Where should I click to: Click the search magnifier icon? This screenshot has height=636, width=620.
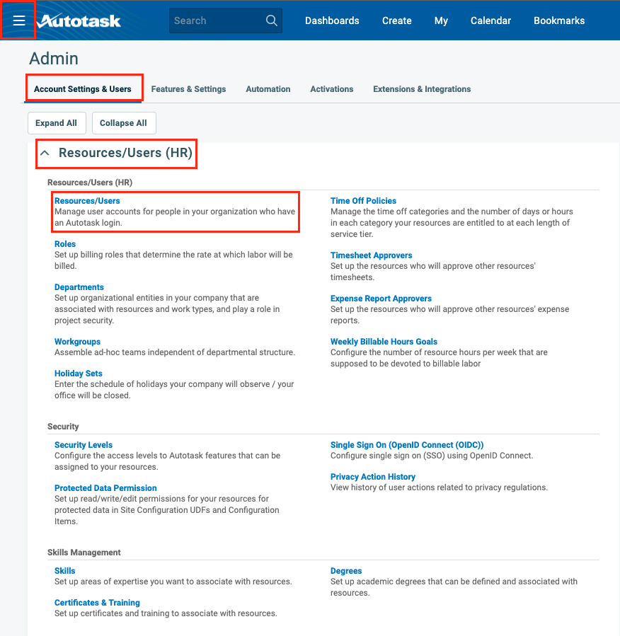271,20
